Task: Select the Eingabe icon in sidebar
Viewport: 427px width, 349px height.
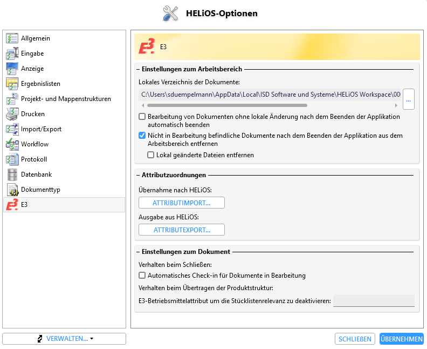Action: tap(12, 53)
